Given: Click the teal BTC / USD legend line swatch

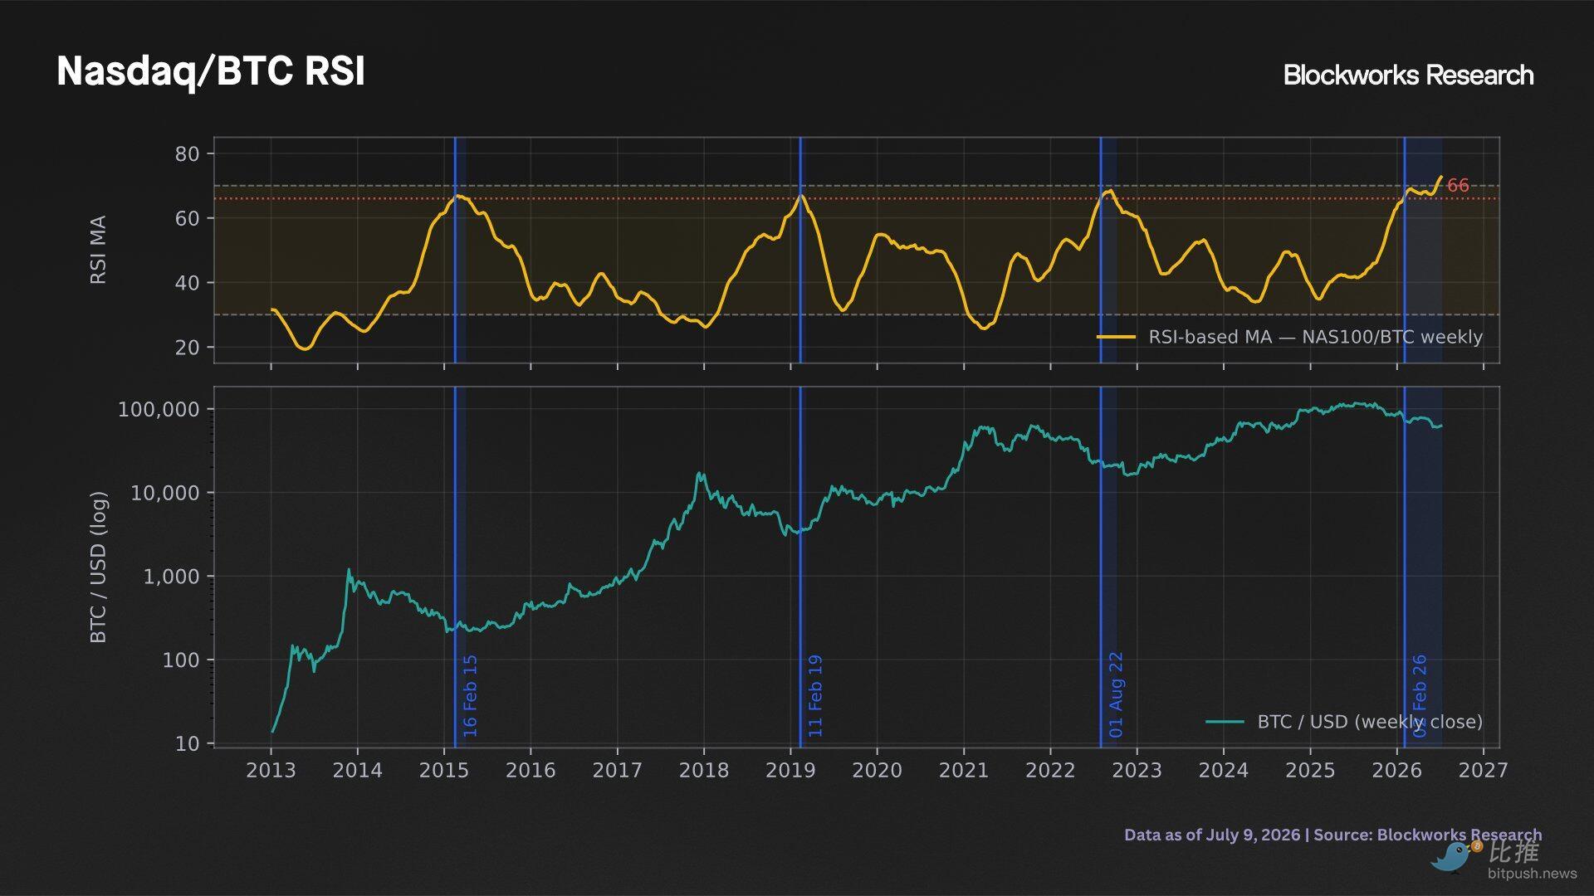Looking at the screenshot, I should click(x=1225, y=722).
